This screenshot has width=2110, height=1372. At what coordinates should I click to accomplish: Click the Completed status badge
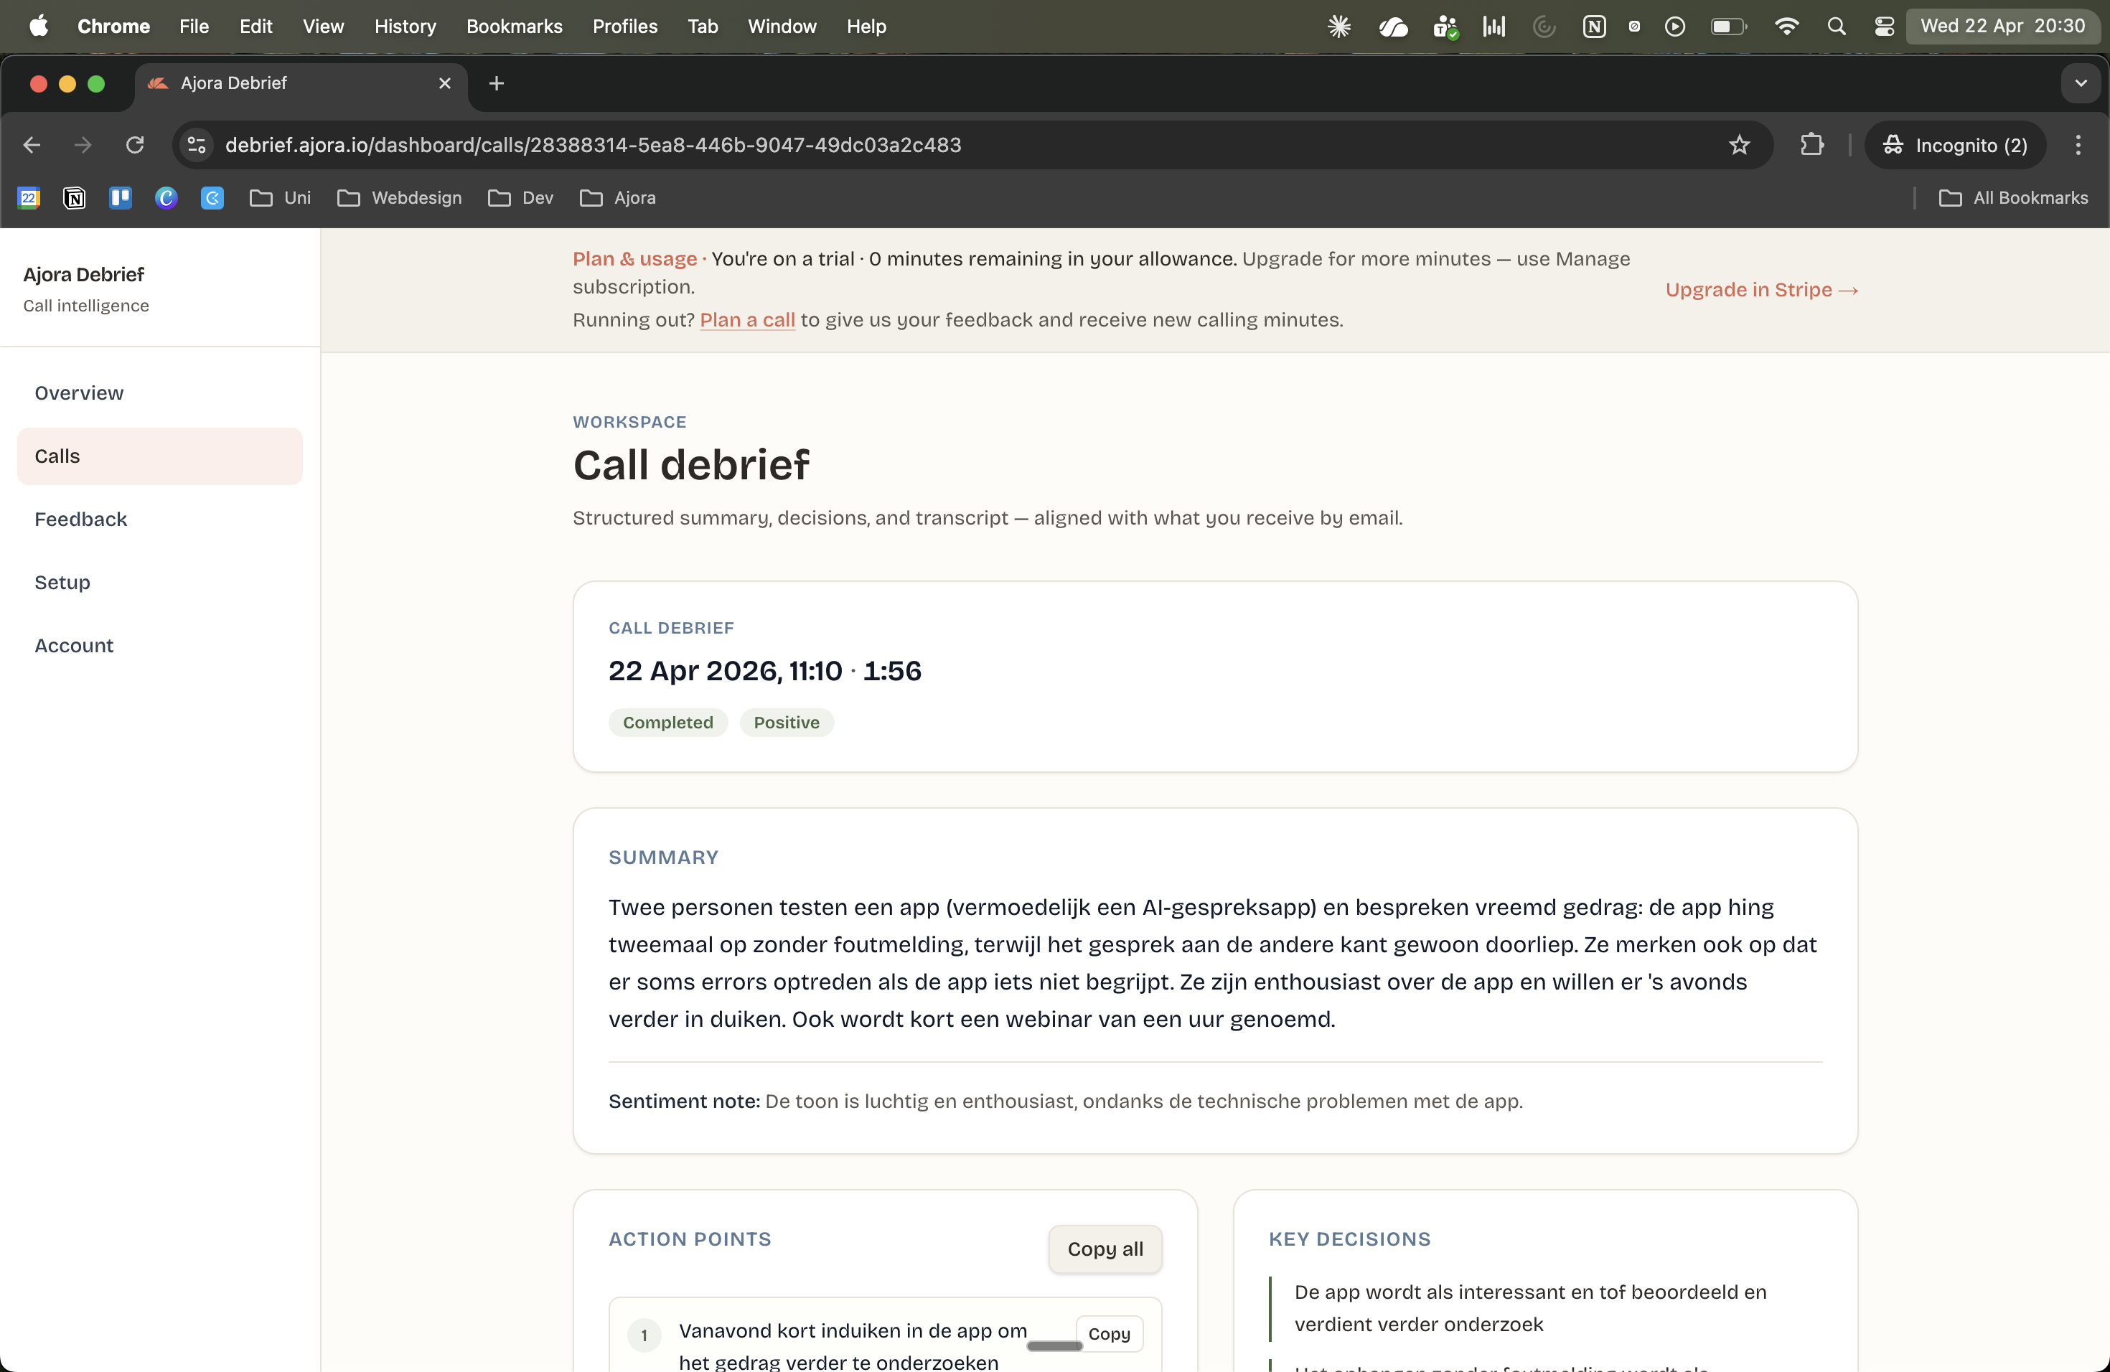[x=667, y=723]
